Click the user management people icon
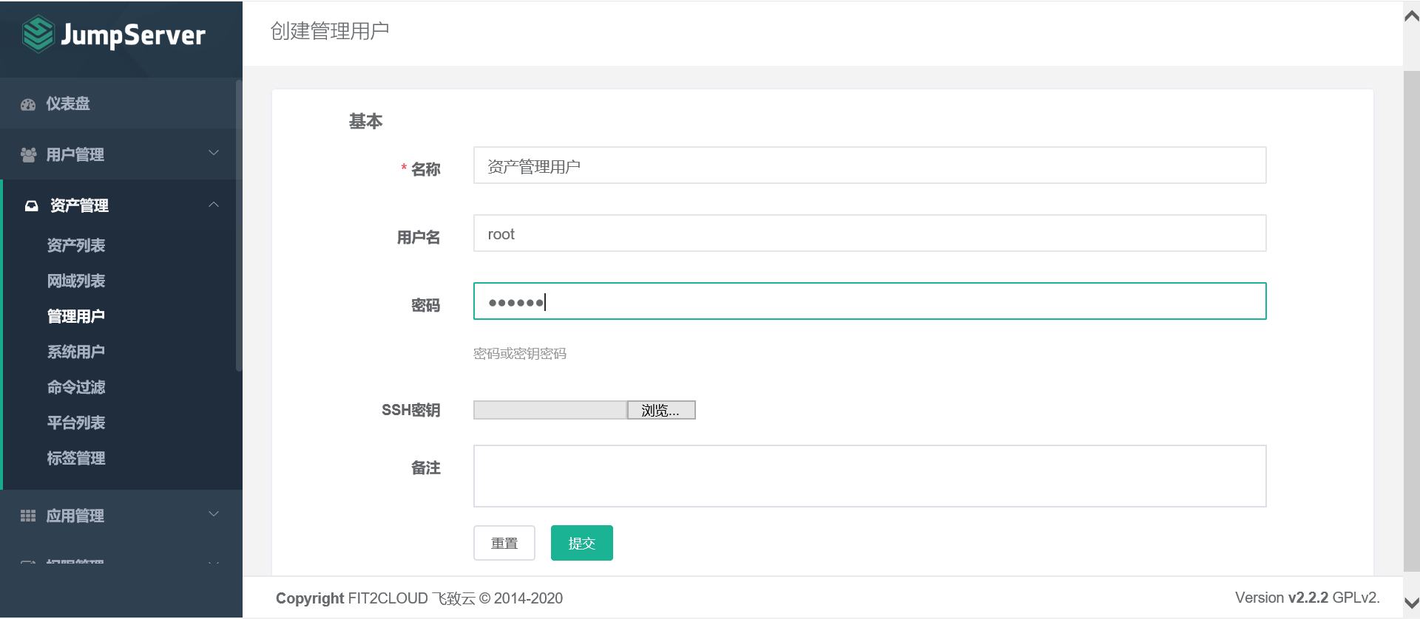The image size is (1420, 619). (28, 154)
